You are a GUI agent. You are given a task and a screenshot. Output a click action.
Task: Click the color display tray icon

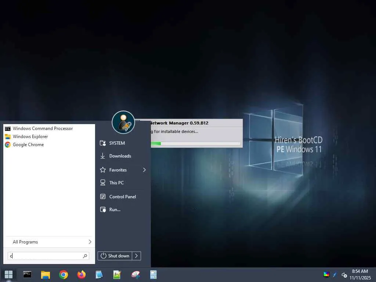326,275
